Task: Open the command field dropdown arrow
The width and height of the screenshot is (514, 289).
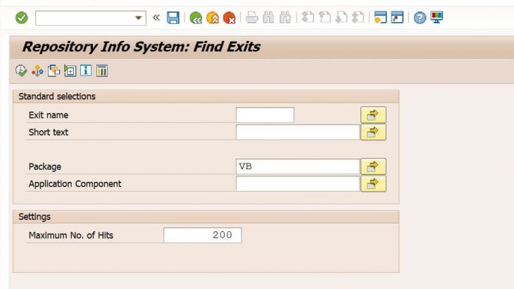Action: (x=139, y=18)
